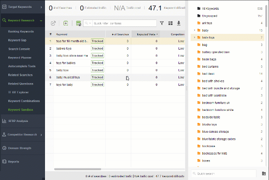Select blue canvas storage folder

227,132
